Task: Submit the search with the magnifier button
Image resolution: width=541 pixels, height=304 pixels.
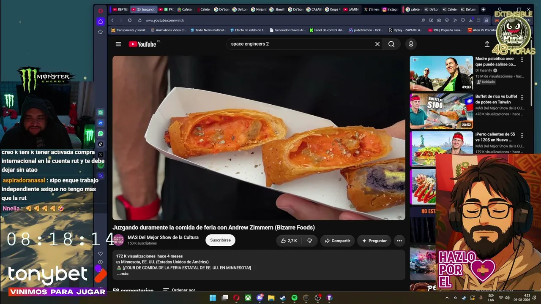Action: tap(391, 44)
